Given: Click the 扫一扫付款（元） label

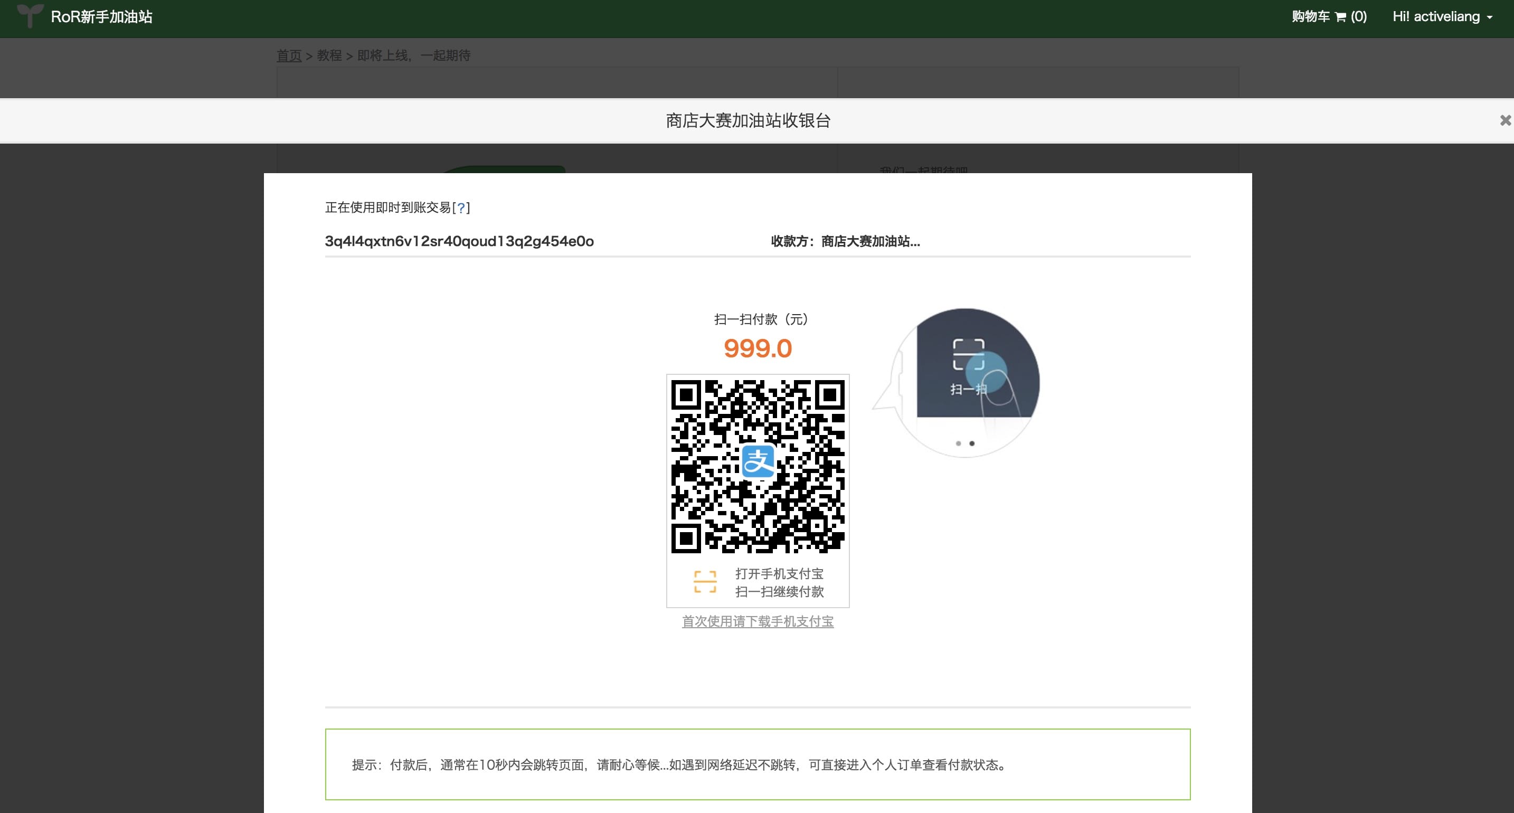Looking at the screenshot, I should 761,319.
